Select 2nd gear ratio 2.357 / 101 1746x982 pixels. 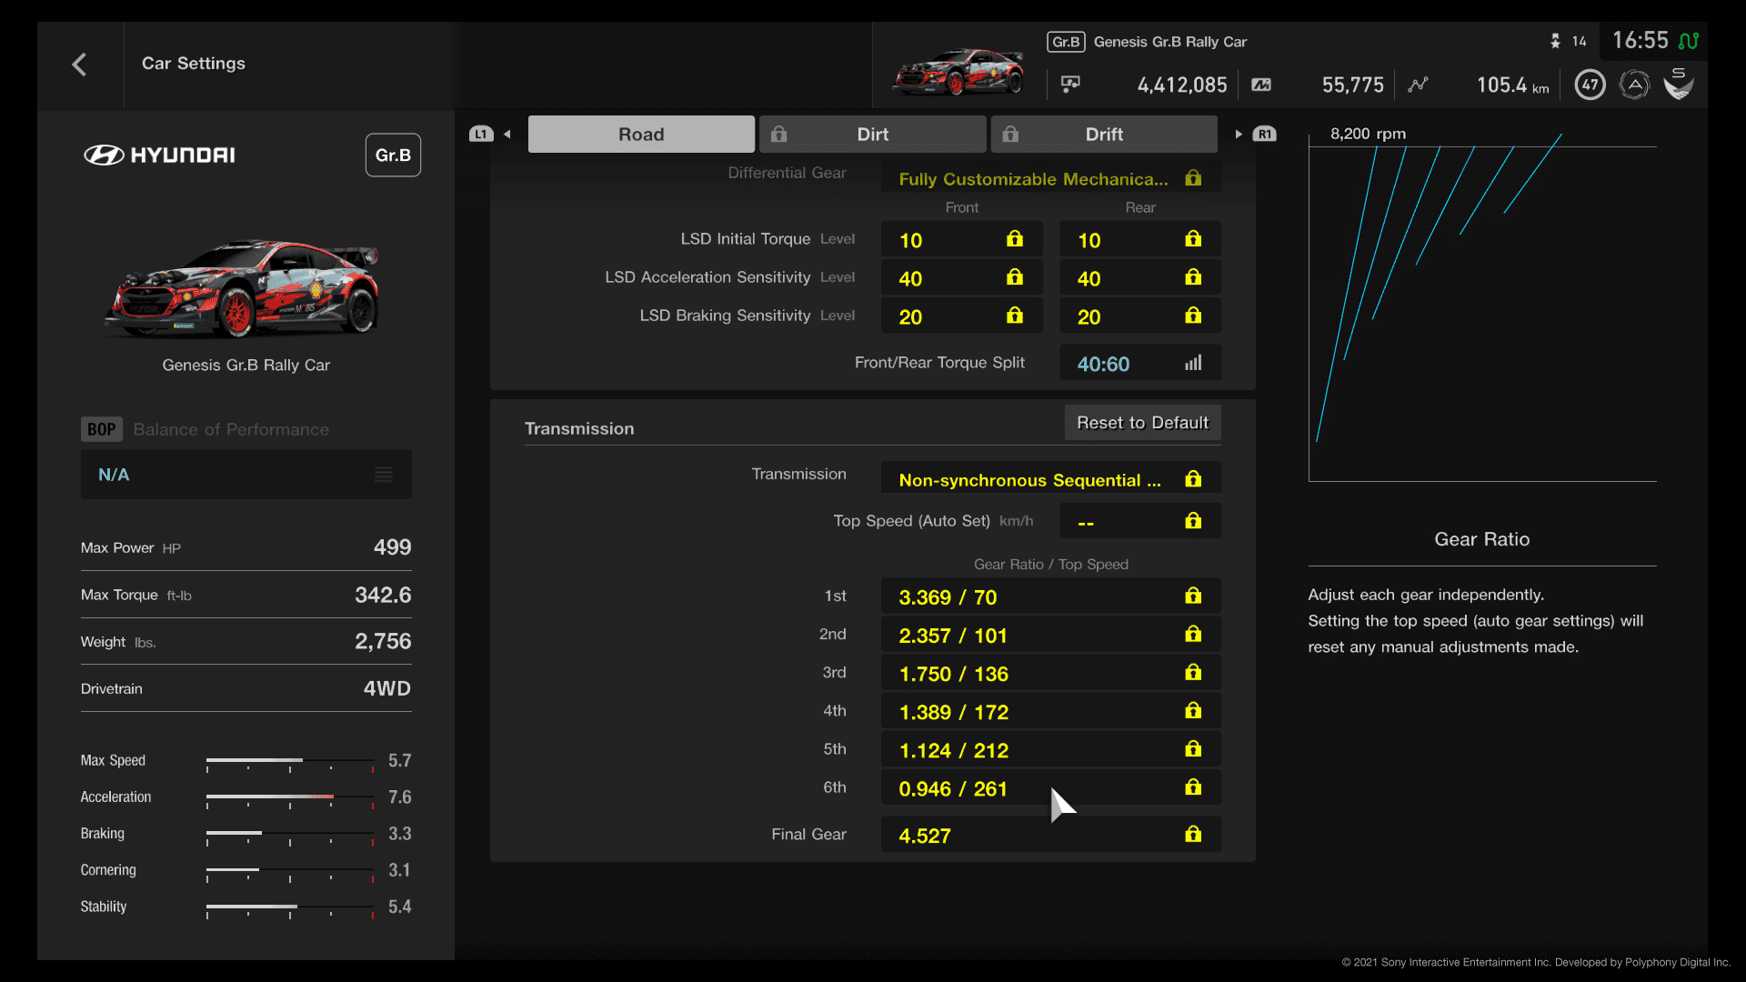click(1050, 635)
